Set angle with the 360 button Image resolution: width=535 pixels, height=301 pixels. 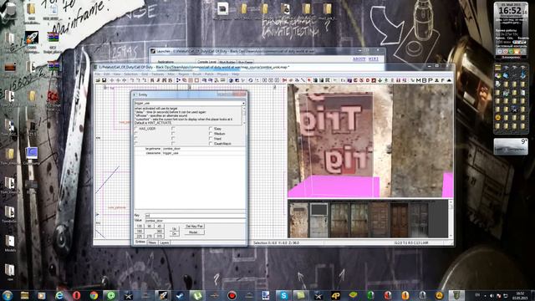click(160, 231)
